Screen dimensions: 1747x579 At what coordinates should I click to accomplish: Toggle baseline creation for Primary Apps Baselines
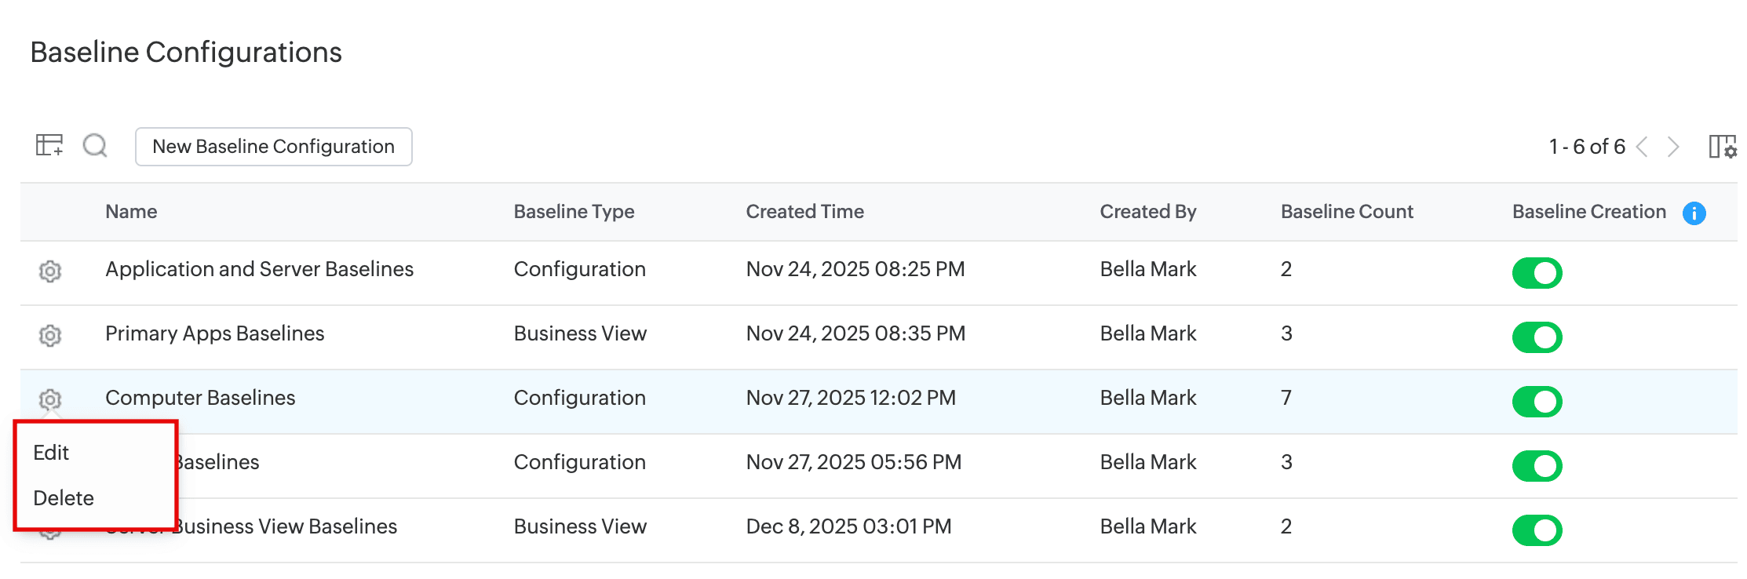point(1537,337)
